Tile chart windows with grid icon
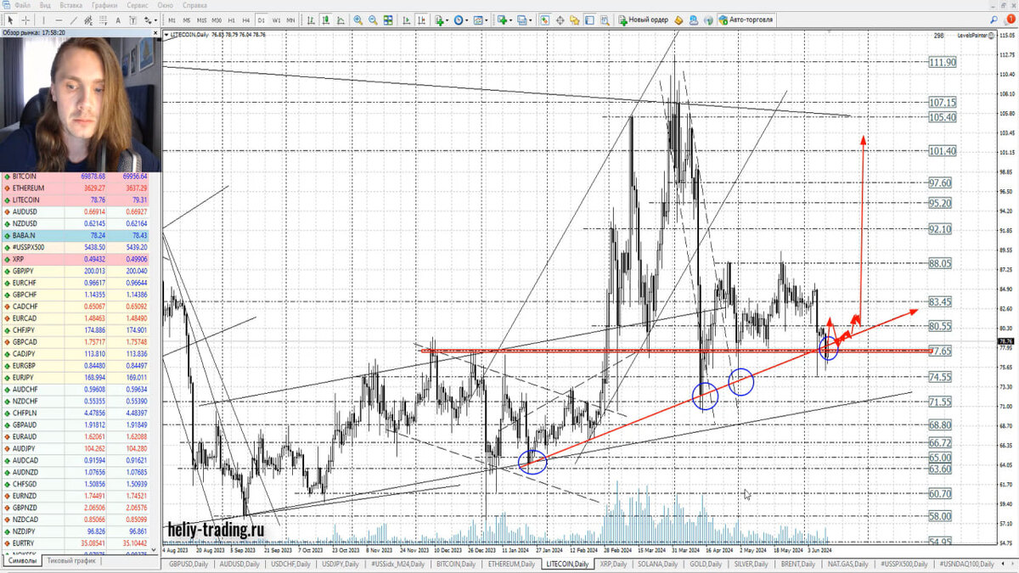The width and height of the screenshot is (1019, 573). (x=388, y=19)
